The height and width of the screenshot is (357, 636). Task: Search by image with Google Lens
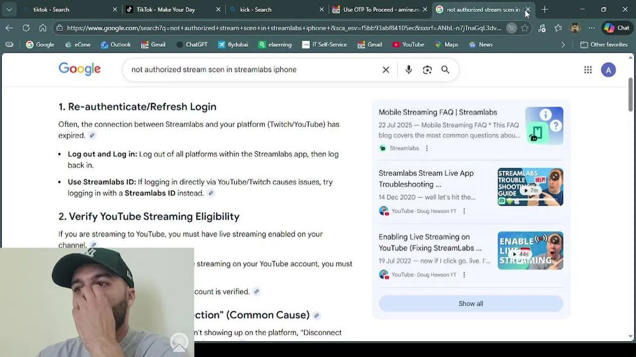click(427, 70)
